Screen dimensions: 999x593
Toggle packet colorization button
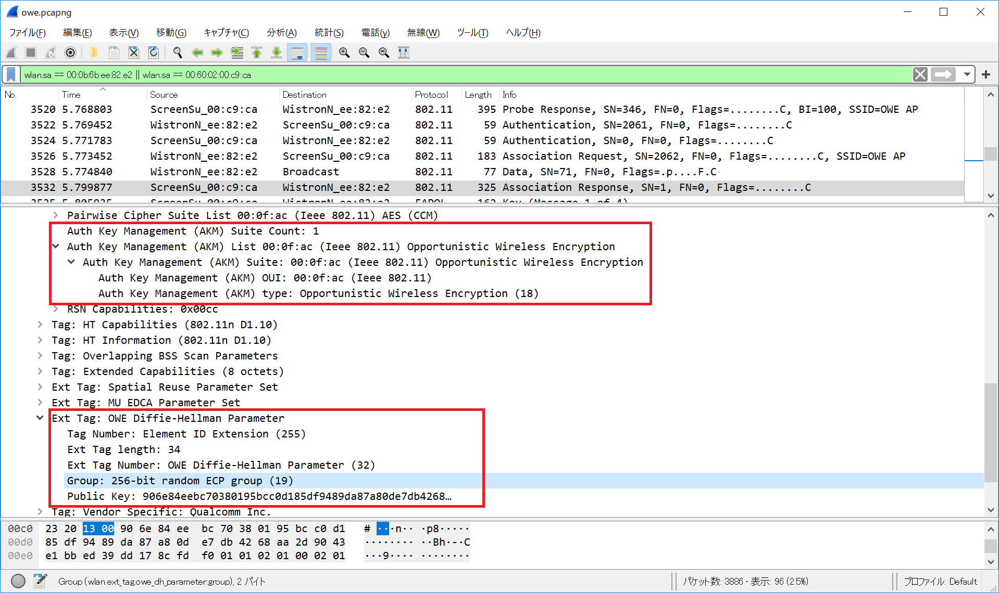click(x=321, y=53)
